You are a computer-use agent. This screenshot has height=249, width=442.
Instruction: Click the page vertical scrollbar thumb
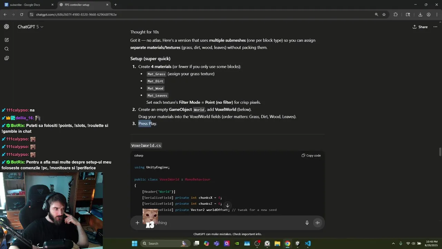coord(440,152)
